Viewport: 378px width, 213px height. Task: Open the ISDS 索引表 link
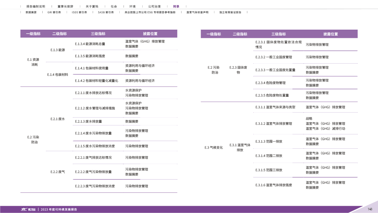tap(80, 12)
